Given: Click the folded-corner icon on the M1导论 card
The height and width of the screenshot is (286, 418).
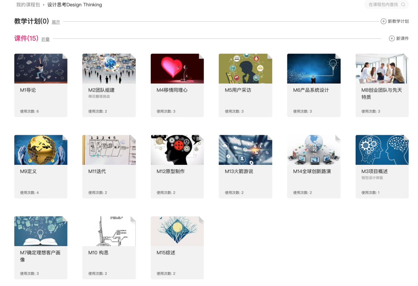Looking at the screenshot, I should [64, 56].
